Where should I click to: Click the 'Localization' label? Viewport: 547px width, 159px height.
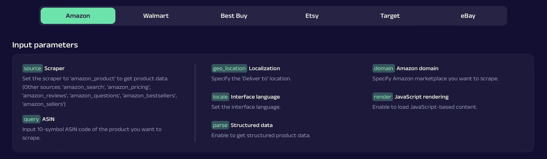coord(264,68)
